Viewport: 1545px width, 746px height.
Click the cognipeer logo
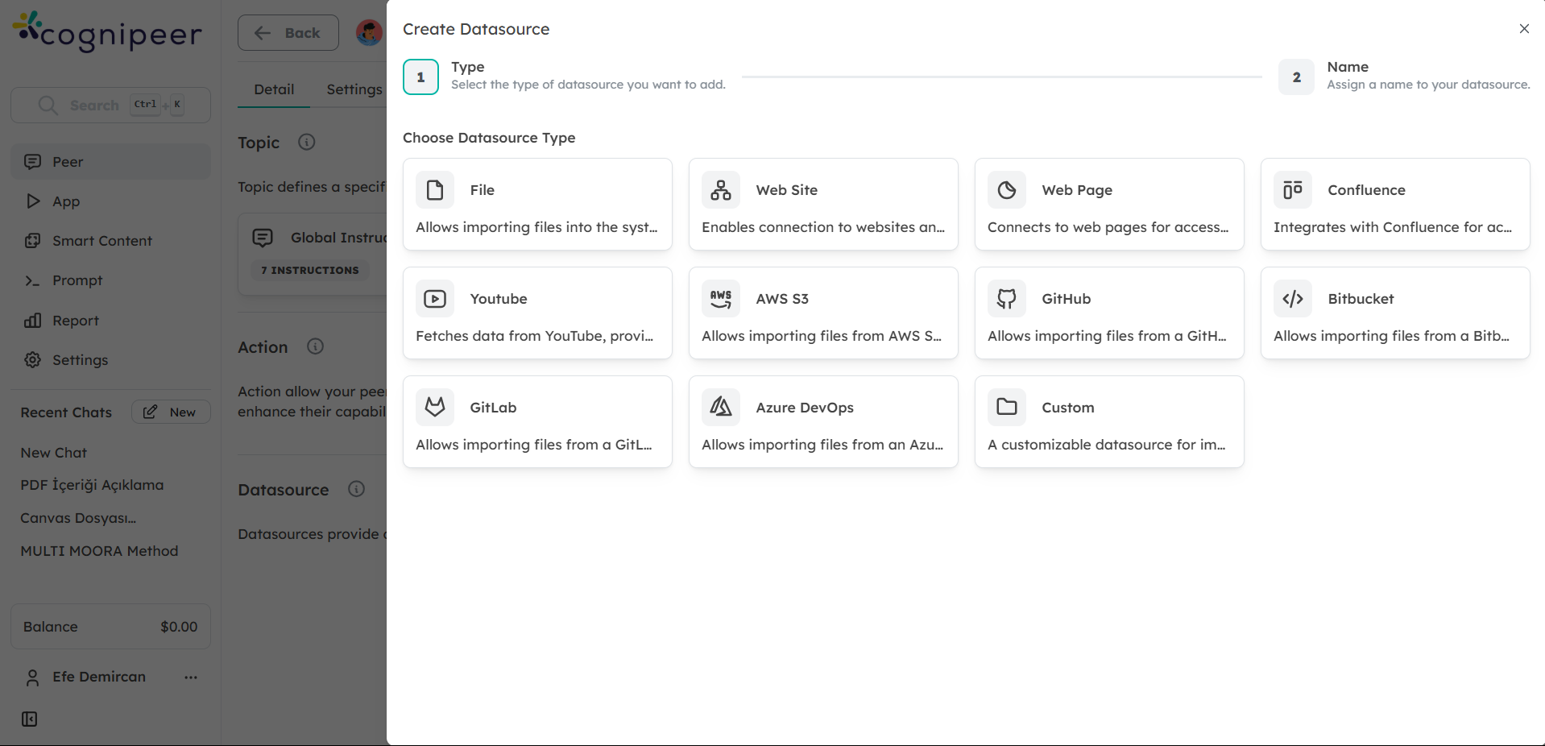[107, 32]
